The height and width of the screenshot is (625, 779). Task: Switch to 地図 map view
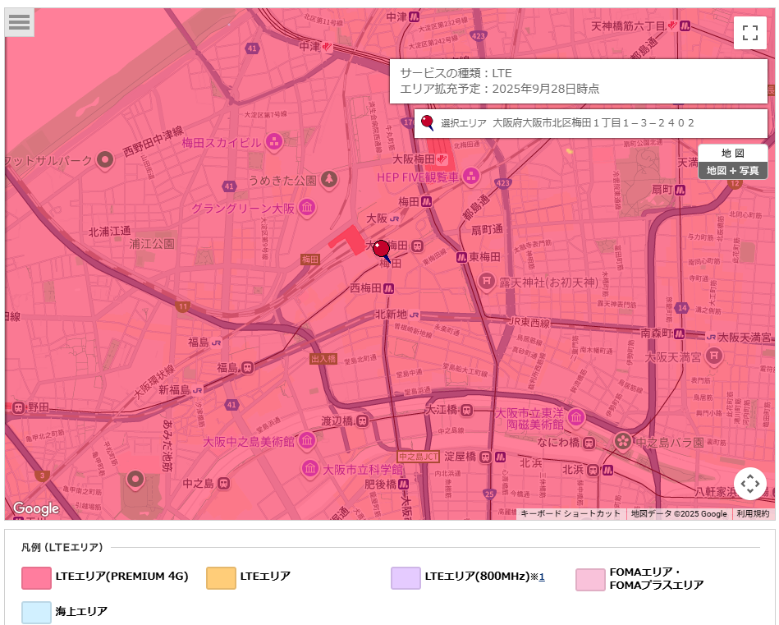[732, 153]
